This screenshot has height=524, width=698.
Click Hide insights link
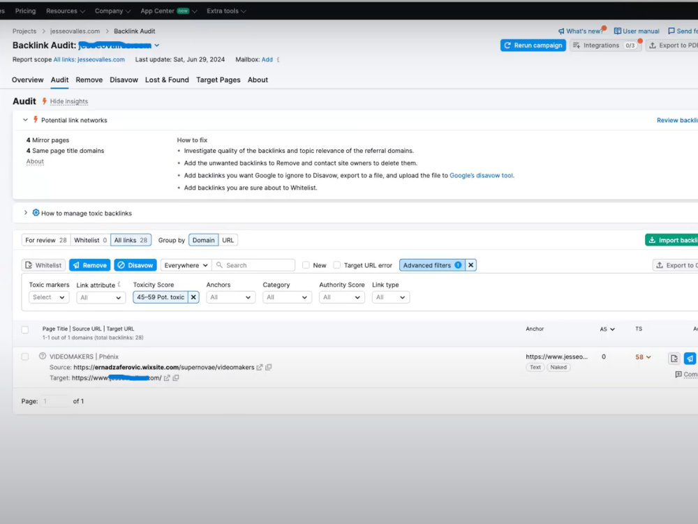tap(69, 101)
